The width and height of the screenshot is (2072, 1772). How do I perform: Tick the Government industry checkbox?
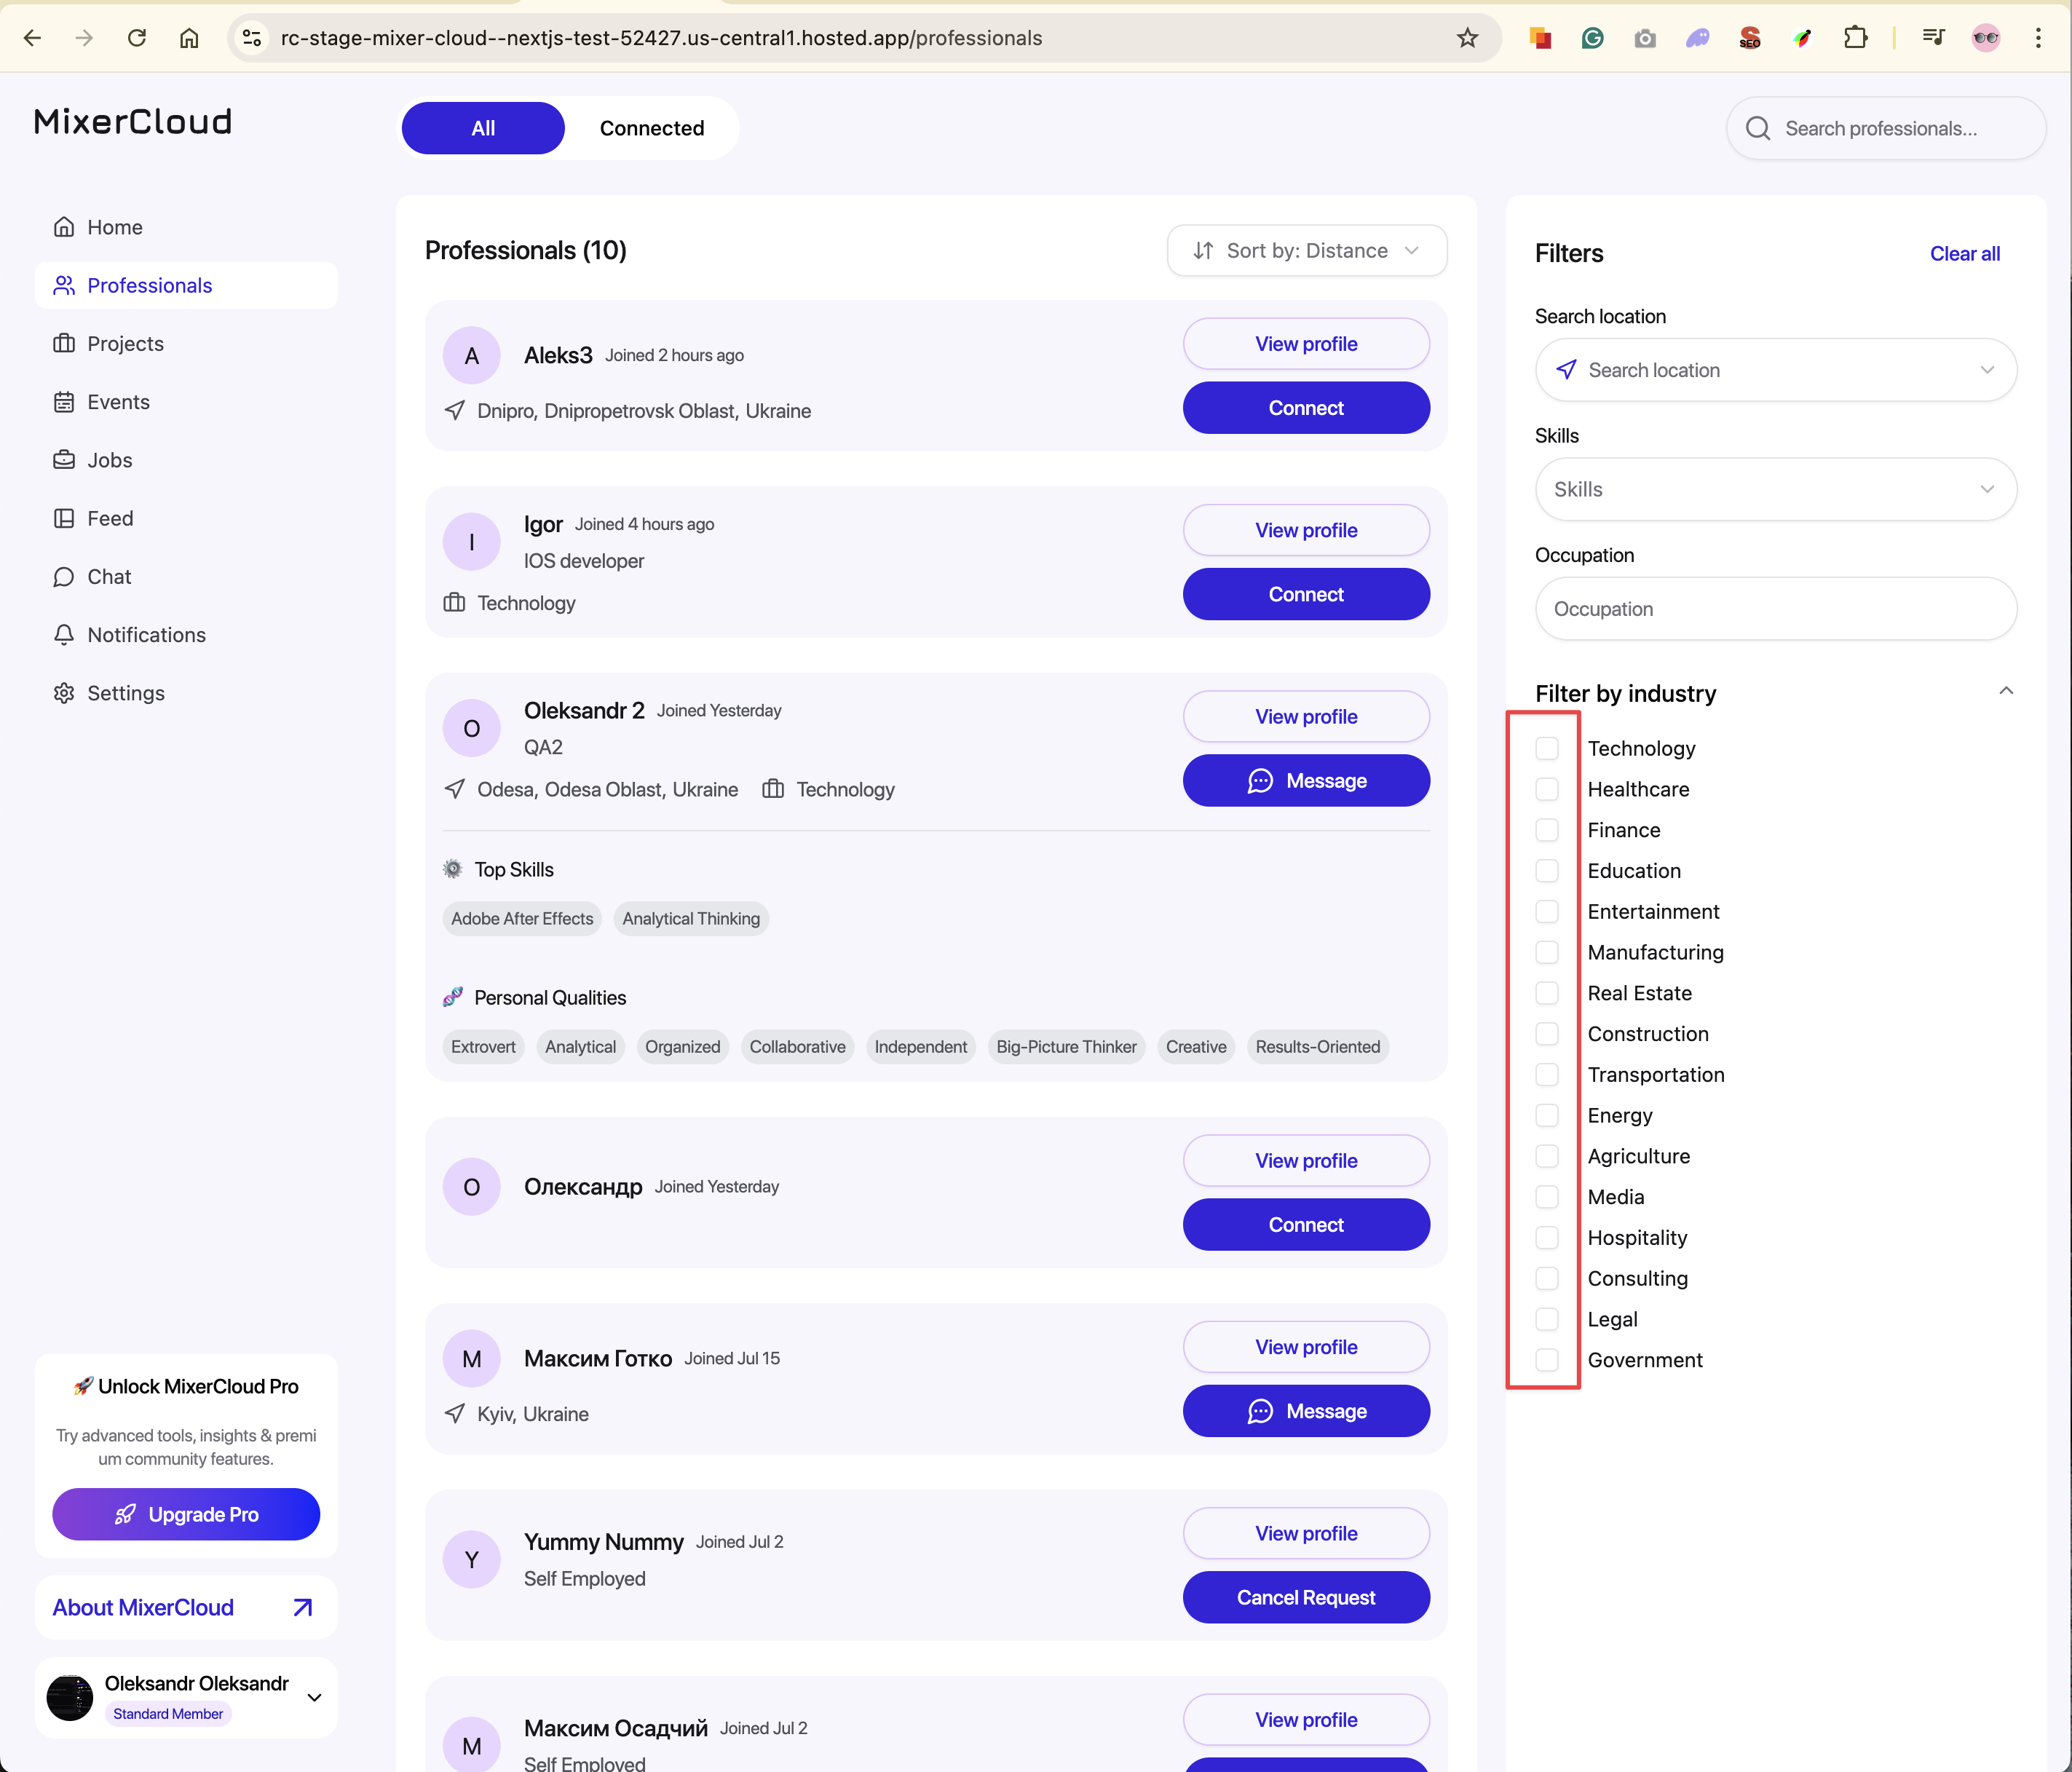coord(1547,1360)
